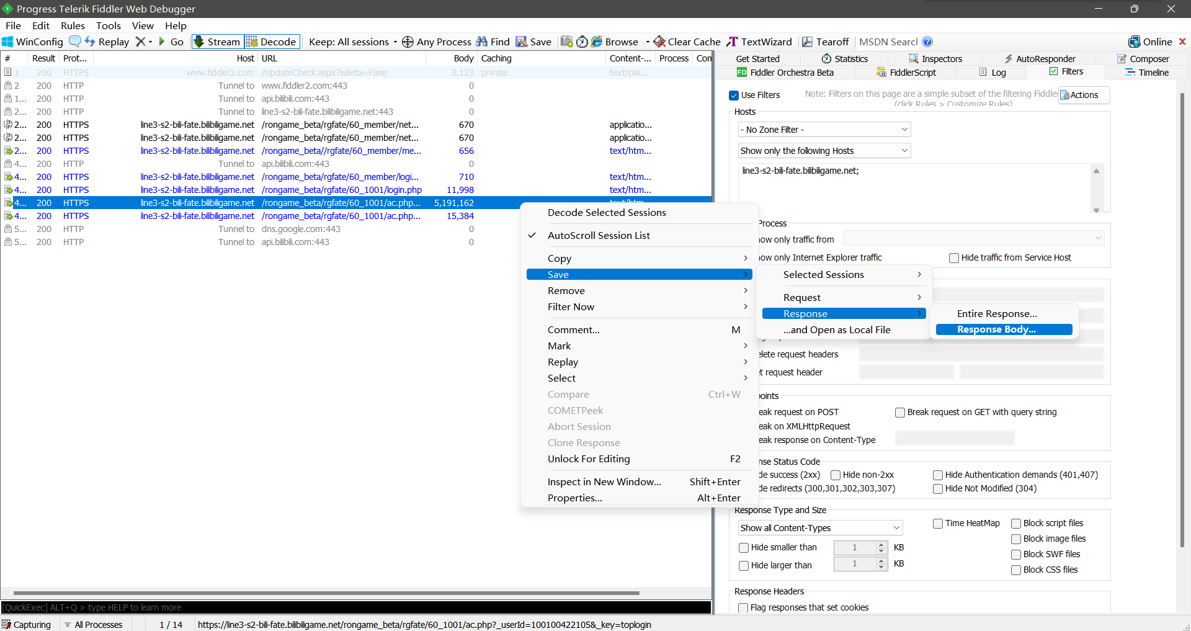The width and height of the screenshot is (1191, 631).
Task: Check Hide larger than
Action: tap(744, 566)
